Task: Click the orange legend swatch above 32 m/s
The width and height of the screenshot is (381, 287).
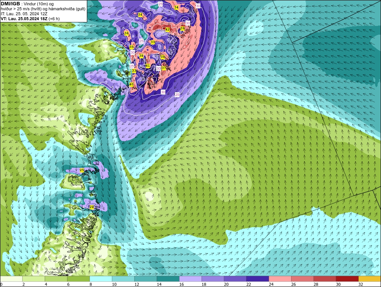Action: click(x=370, y=279)
